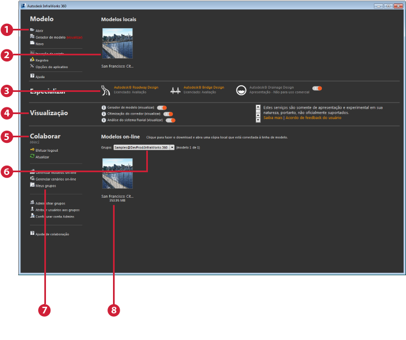
Task: Click the Abrir folder icon
Action: [32, 30]
